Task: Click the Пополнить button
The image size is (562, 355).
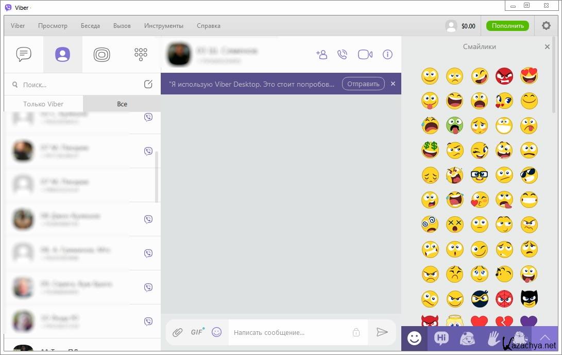Action: point(507,26)
